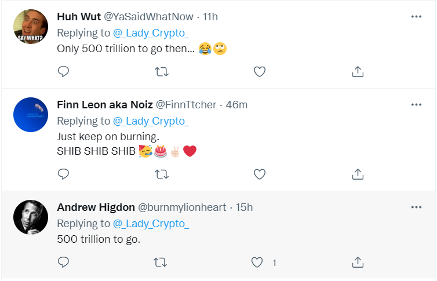Image resolution: width=437 pixels, height=281 pixels.
Task: Open more options on Huh Wut's tweet
Action: point(416,16)
